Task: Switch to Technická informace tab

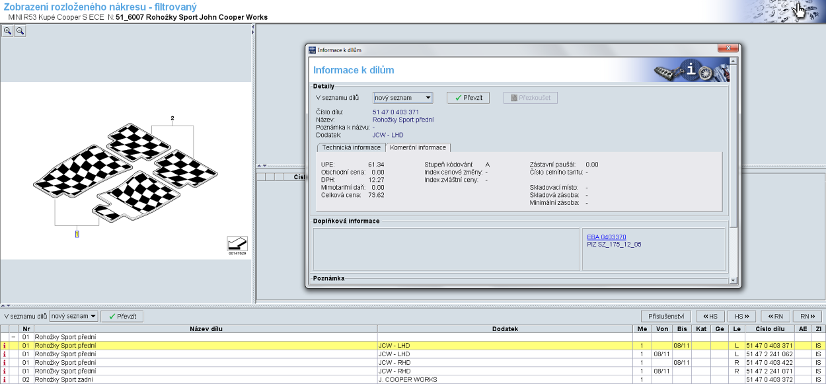Action: coord(351,147)
